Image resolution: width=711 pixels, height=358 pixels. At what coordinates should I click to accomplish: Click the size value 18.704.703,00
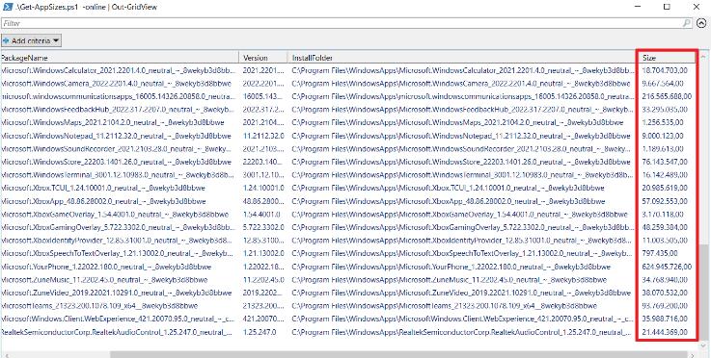point(665,70)
